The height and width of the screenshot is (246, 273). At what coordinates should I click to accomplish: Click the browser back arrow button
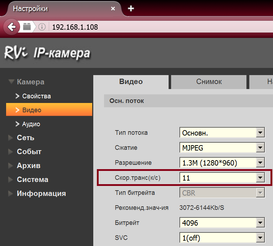click(12, 27)
